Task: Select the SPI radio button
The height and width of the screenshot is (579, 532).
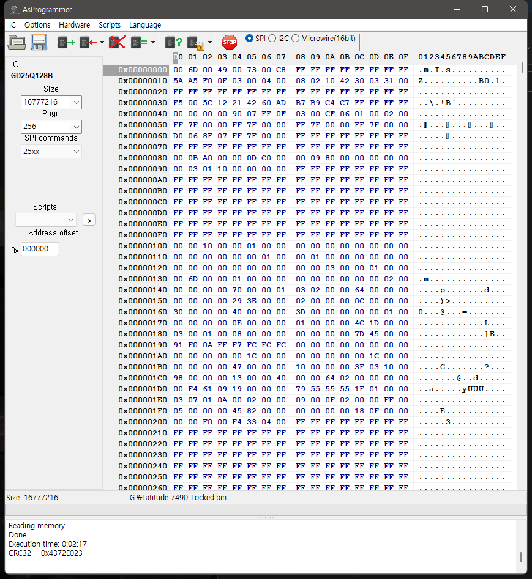Action: tap(250, 38)
